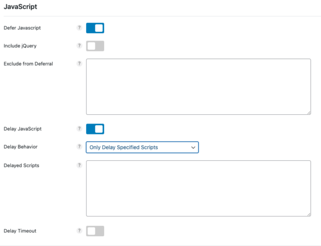Turn off the Delay JavaScript toggle

point(95,129)
